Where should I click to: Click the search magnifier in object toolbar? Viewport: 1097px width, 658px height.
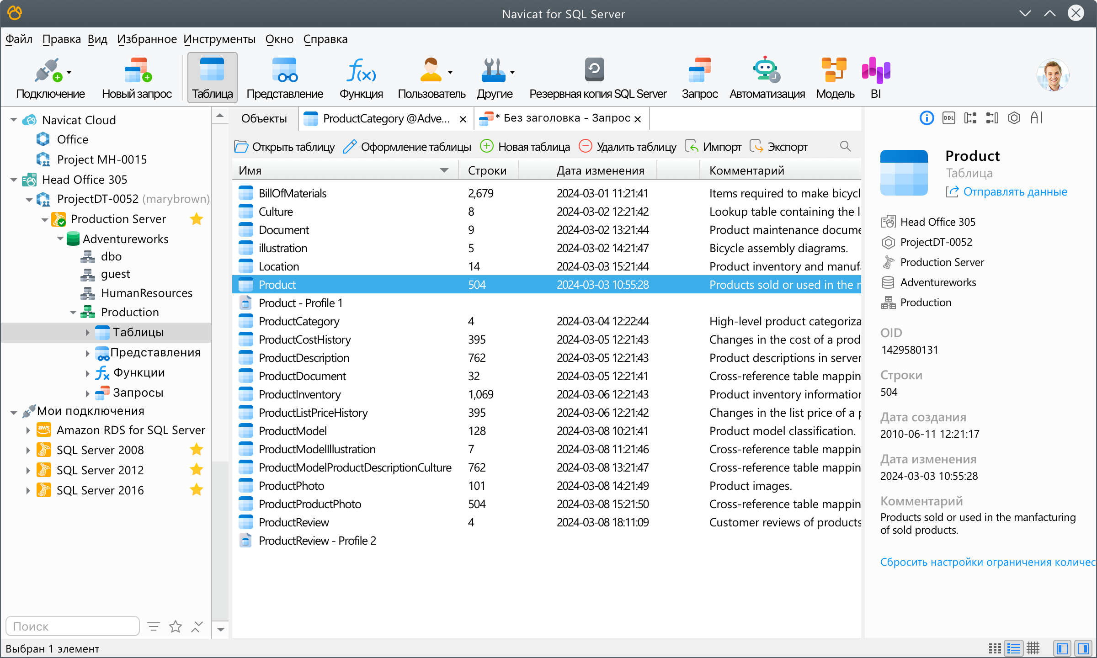pos(845,146)
